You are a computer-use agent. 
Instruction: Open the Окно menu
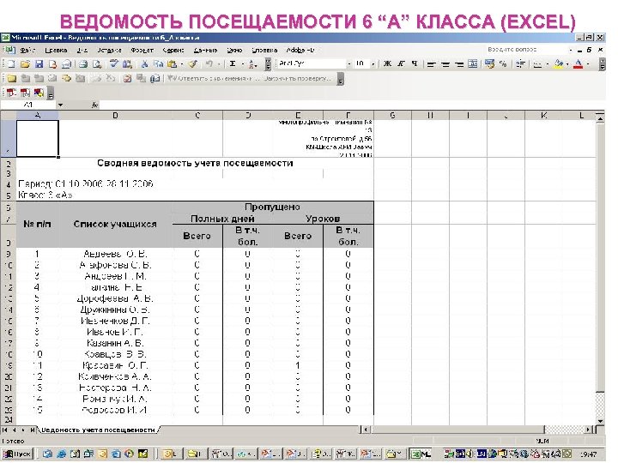[234, 50]
